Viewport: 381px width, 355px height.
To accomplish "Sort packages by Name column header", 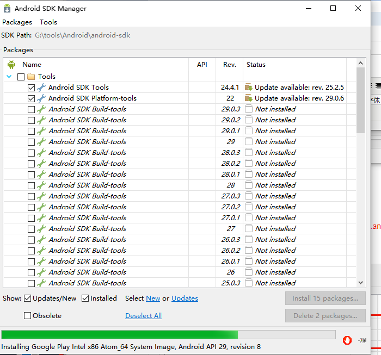I will pyautogui.click(x=32, y=65).
